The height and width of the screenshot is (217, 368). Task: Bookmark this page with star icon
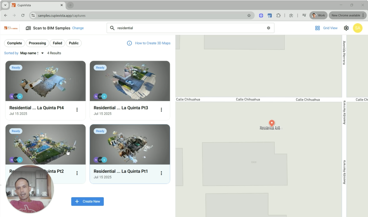pyautogui.click(x=249, y=15)
